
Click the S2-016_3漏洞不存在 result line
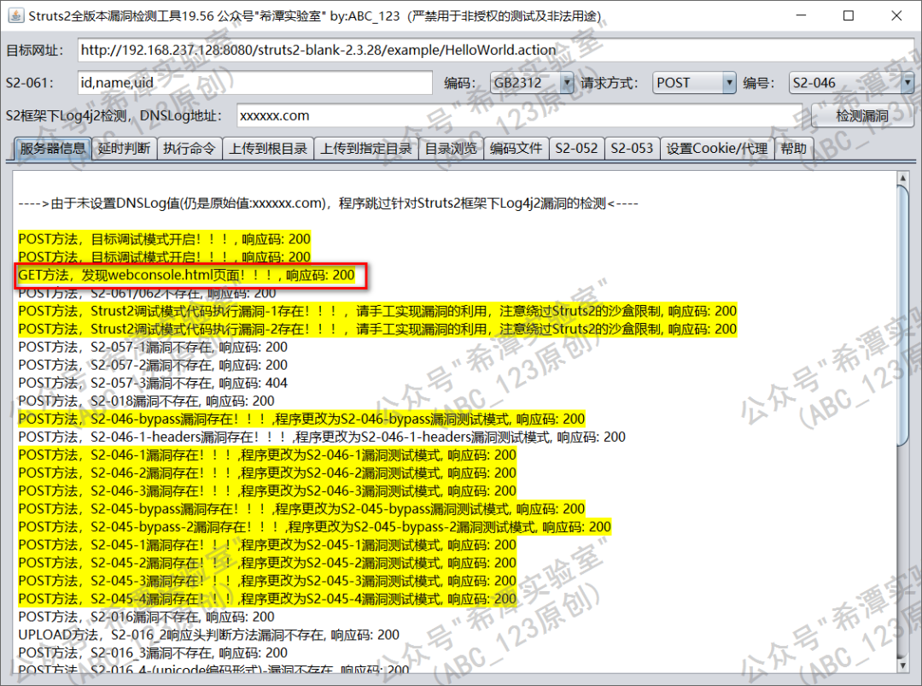(x=153, y=653)
